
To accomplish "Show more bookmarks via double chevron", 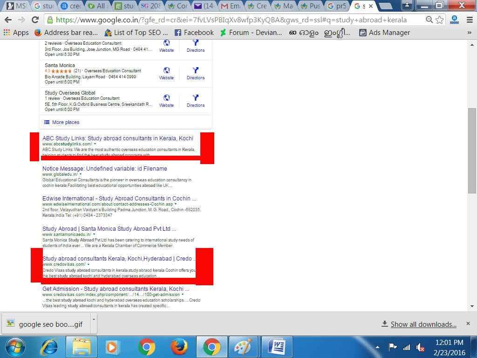I will click(470, 33).
